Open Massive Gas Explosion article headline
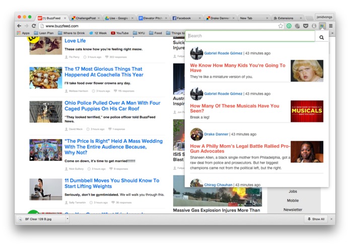This screenshot has width=350, height=249. pyautogui.click(x=217, y=210)
